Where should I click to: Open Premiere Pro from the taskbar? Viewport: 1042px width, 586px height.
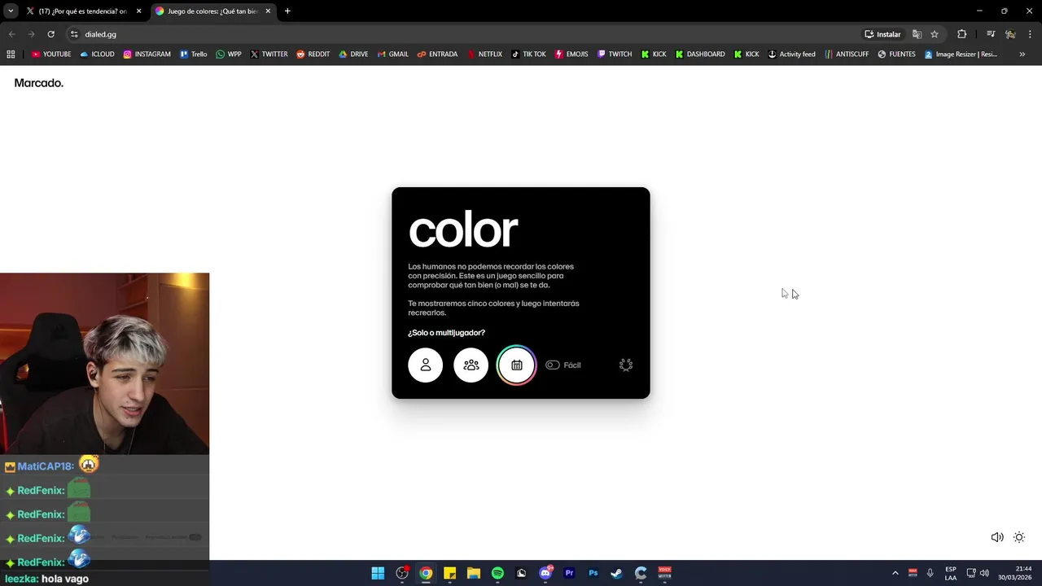click(569, 573)
